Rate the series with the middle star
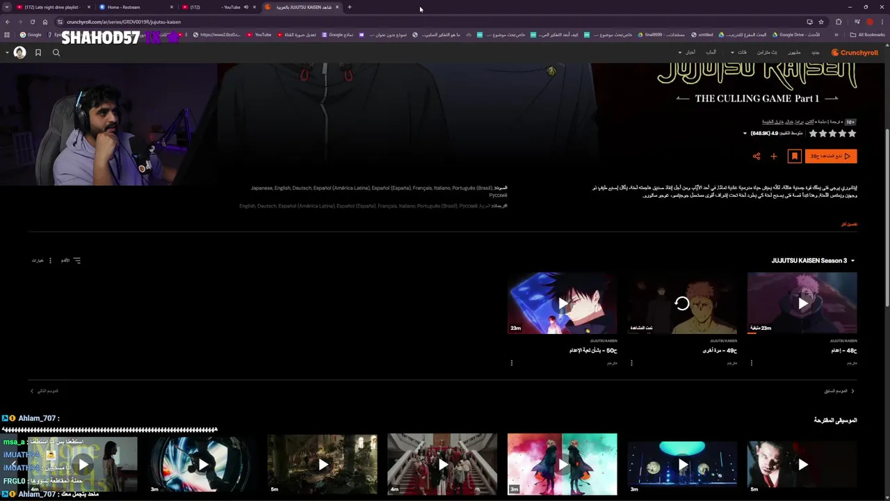This screenshot has height=501, width=890. pos(833,134)
